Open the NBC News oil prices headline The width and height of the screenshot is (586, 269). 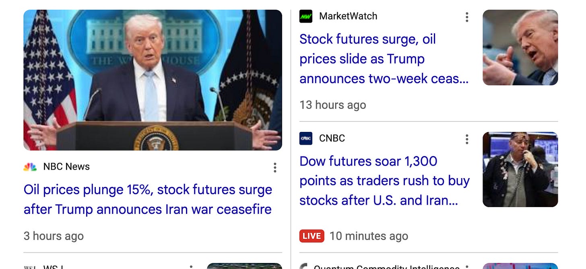pyautogui.click(x=148, y=199)
